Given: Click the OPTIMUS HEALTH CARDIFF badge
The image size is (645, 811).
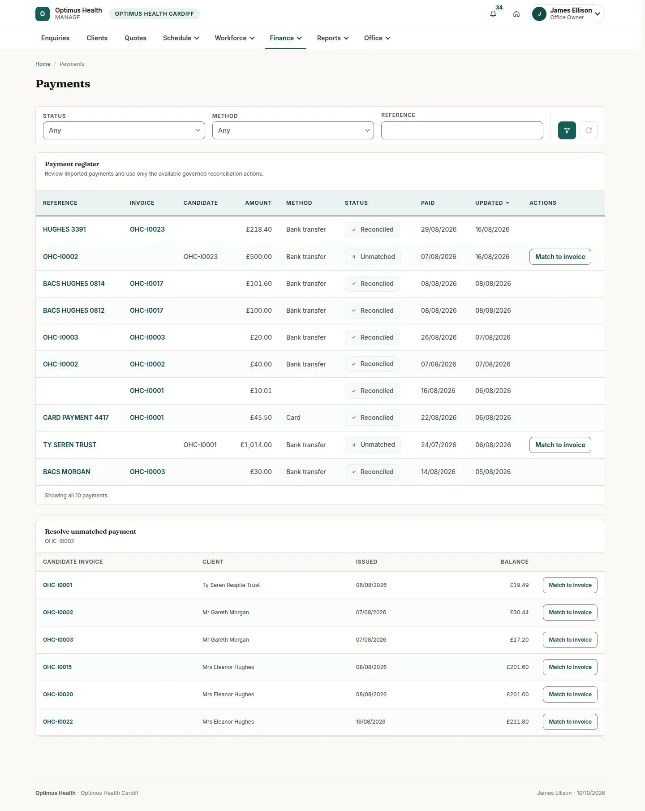Looking at the screenshot, I should coord(155,14).
